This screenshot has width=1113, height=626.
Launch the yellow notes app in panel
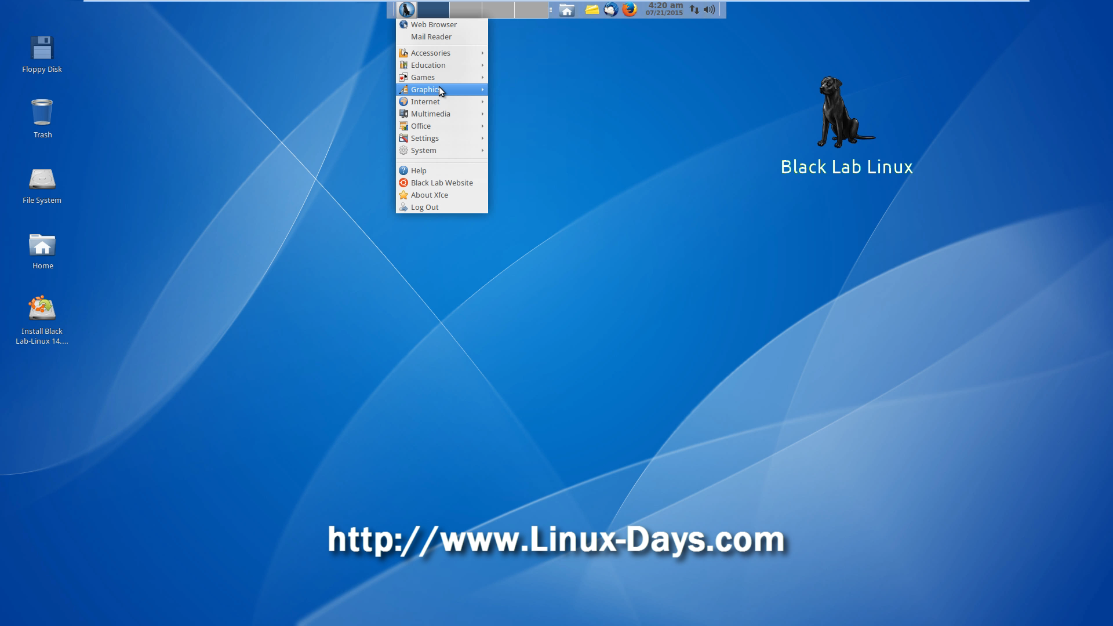(x=592, y=9)
